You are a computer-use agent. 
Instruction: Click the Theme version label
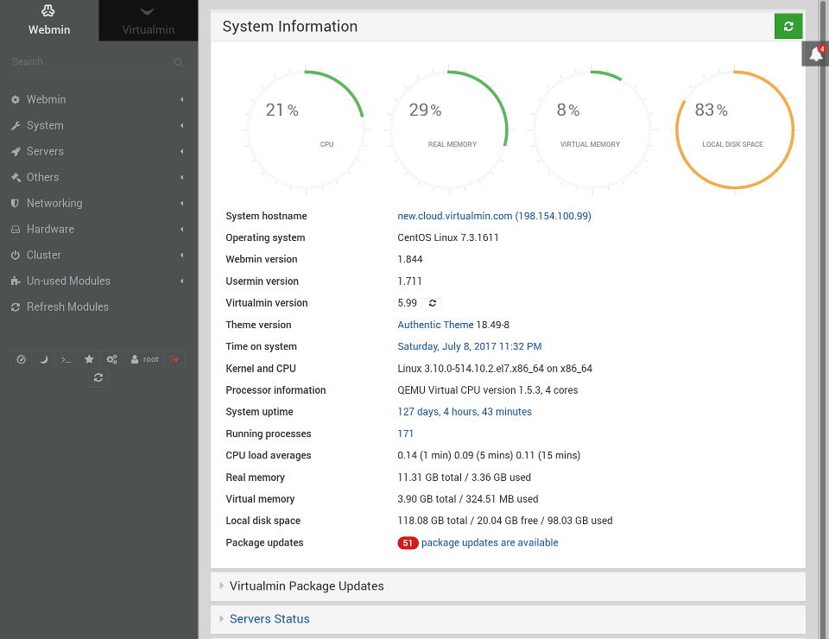tap(258, 325)
